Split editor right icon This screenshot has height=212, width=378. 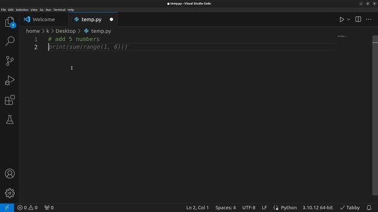(359, 19)
